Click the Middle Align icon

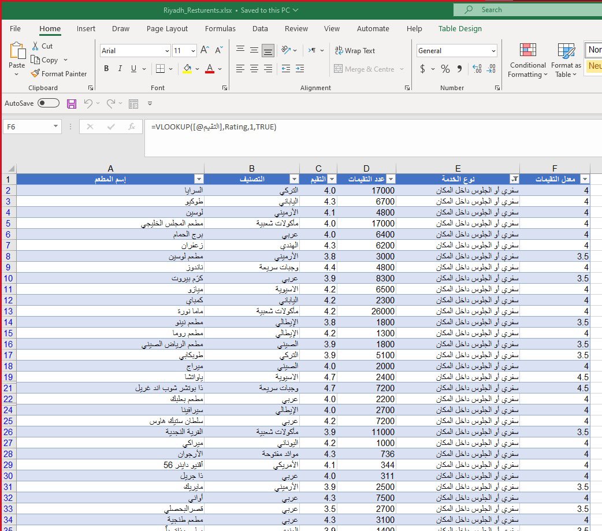coord(254,50)
